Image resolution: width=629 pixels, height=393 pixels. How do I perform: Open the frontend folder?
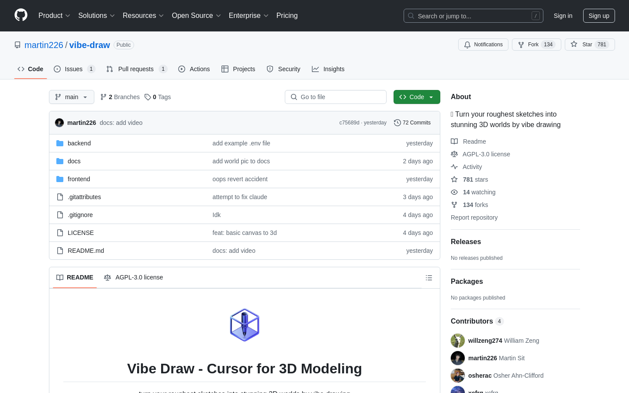tap(79, 179)
